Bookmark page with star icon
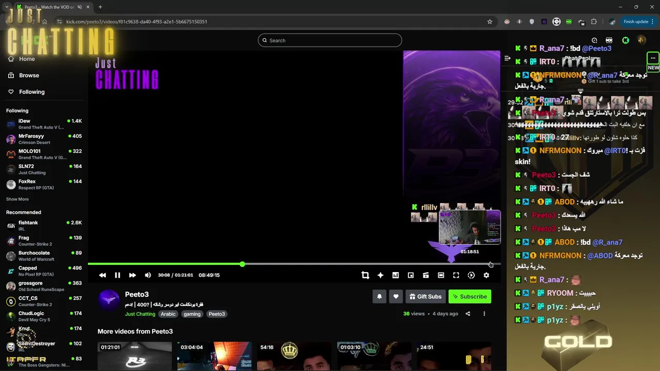 tap(490, 22)
